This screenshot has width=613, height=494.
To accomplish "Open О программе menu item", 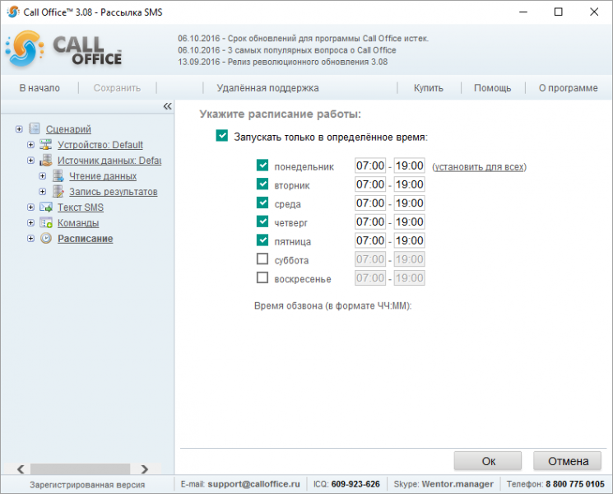I will click(x=568, y=88).
